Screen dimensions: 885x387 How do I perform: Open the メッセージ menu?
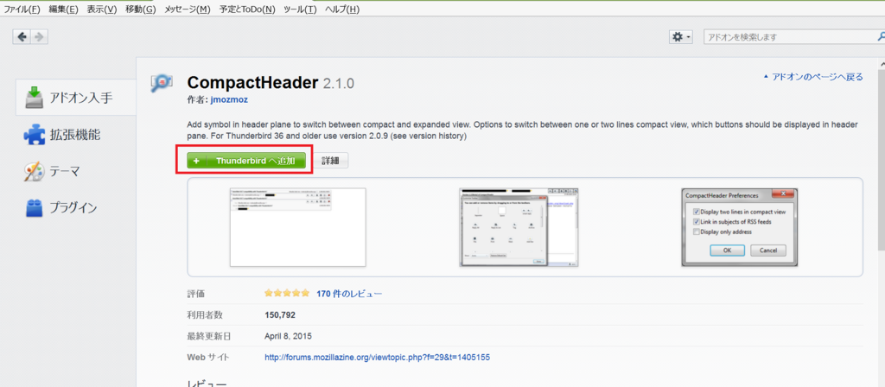(188, 10)
